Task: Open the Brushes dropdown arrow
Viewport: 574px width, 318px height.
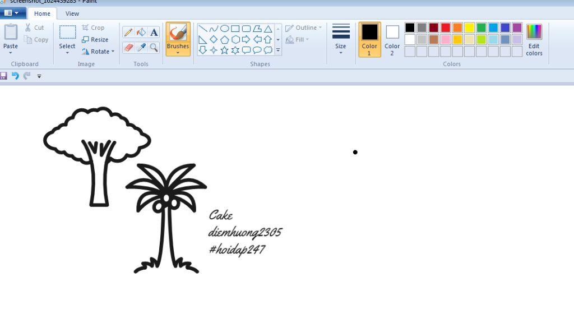Action: tap(178, 53)
